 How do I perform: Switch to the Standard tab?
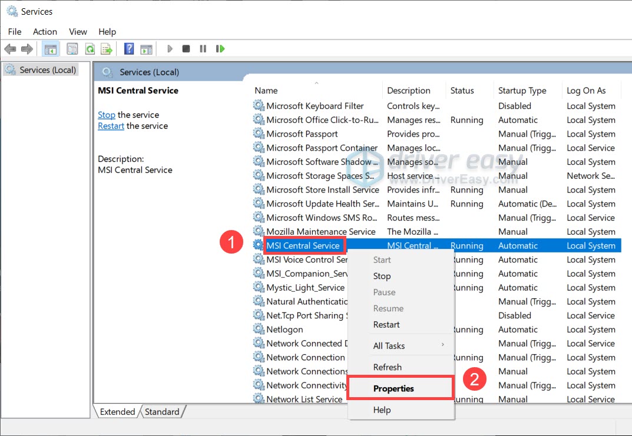tap(162, 412)
